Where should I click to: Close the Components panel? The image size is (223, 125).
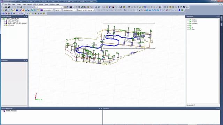(219, 16)
